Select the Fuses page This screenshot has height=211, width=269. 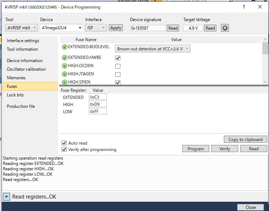click(30, 86)
